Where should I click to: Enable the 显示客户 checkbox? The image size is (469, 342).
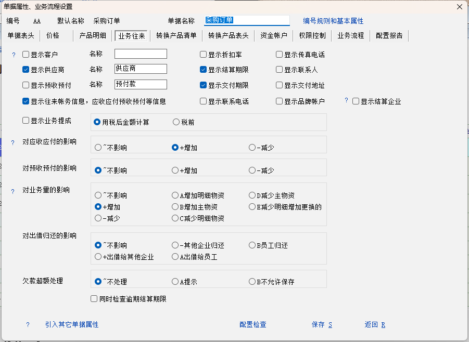26,55
